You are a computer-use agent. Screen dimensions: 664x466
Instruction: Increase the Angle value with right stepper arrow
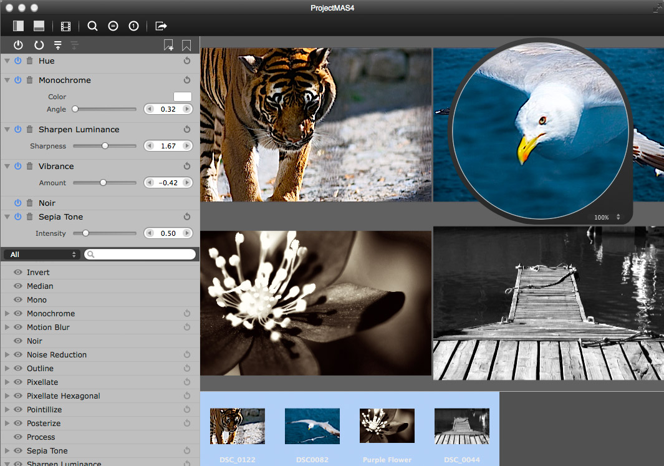tap(186, 109)
